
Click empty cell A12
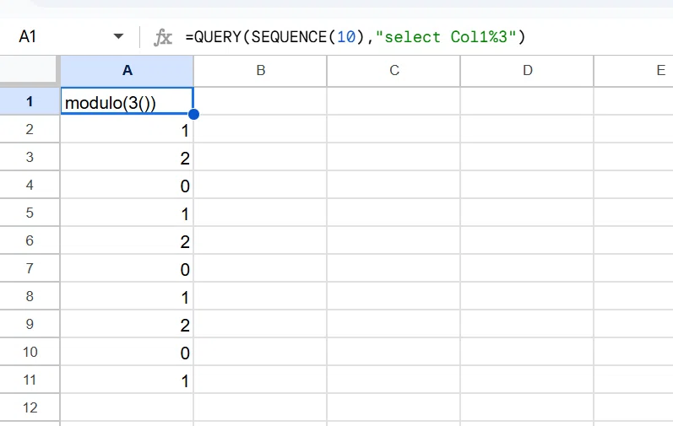coord(127,407)
